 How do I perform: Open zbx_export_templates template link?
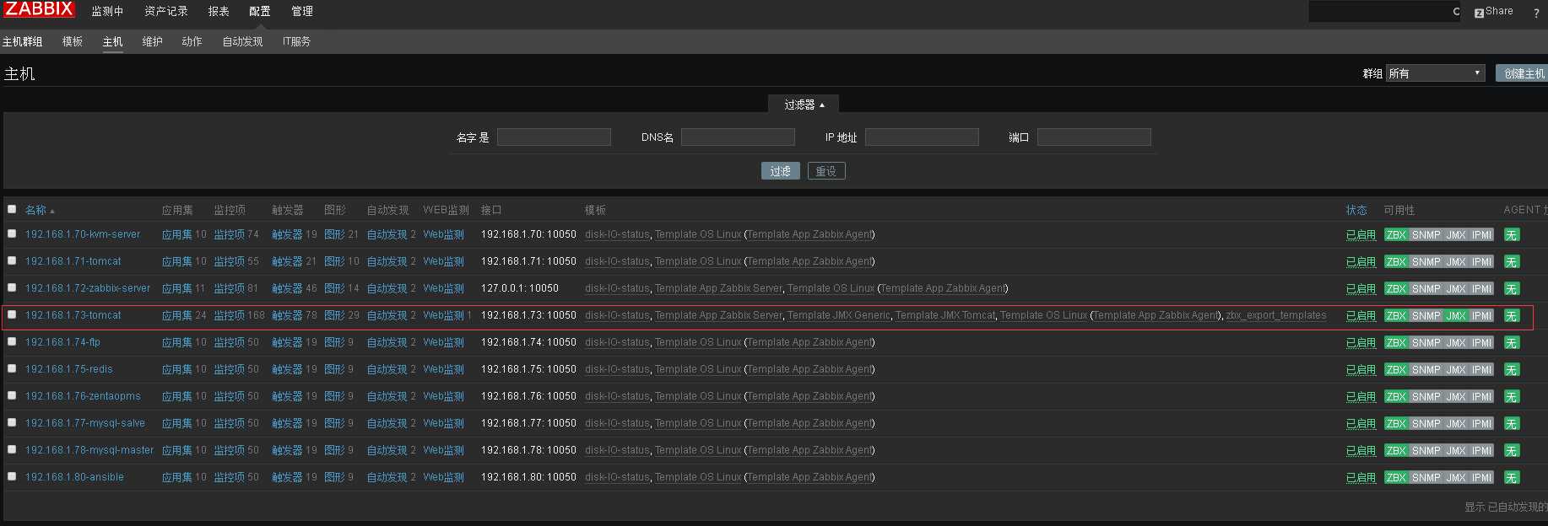point(1276,315)
